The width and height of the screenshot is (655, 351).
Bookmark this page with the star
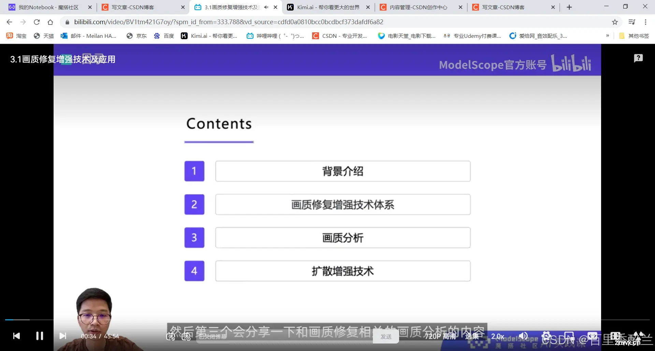(x=615, y=22)
